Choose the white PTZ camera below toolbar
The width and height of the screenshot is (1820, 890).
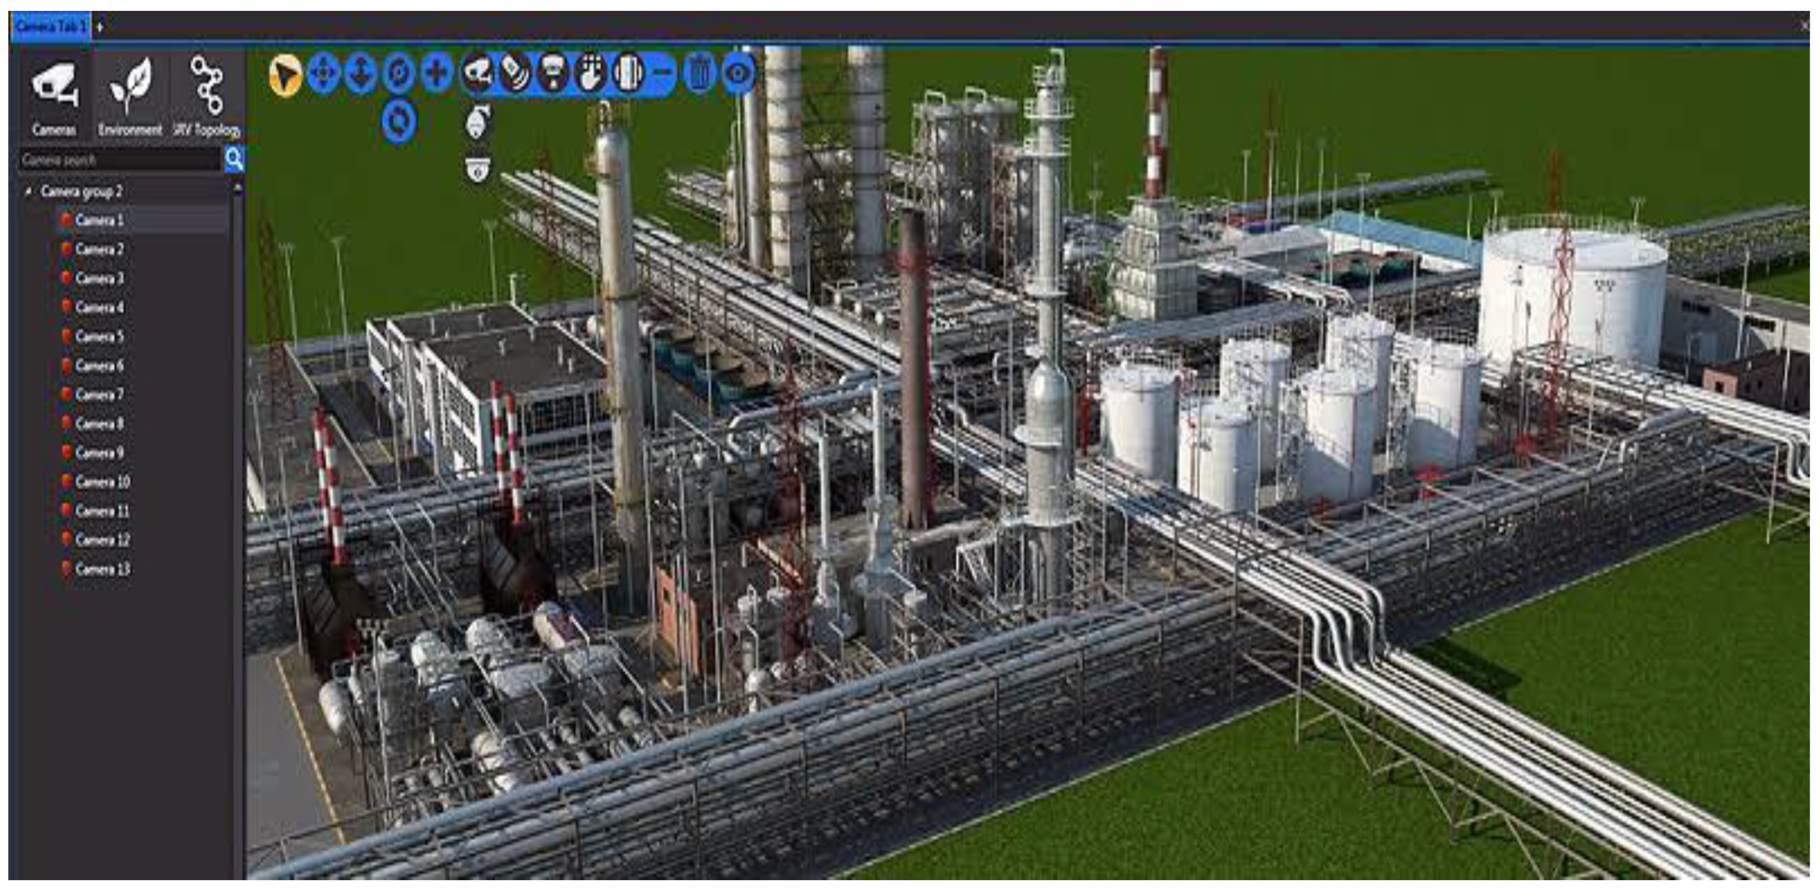(x=478, y=122)
